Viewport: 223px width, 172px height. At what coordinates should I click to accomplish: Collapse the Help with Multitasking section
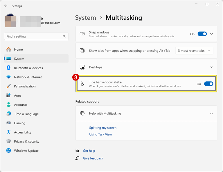211,114
